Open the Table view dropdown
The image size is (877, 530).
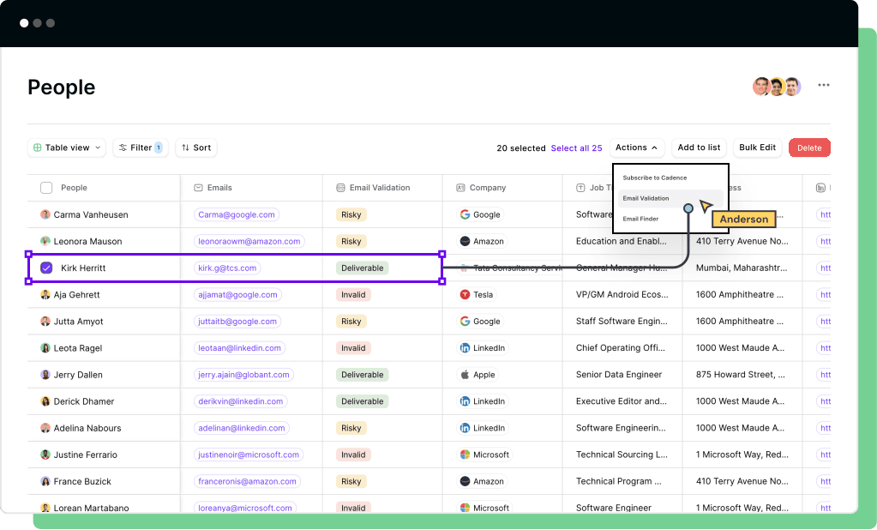click(67, 148)
